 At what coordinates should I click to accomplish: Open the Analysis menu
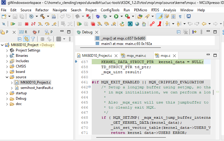coord(169,10)
